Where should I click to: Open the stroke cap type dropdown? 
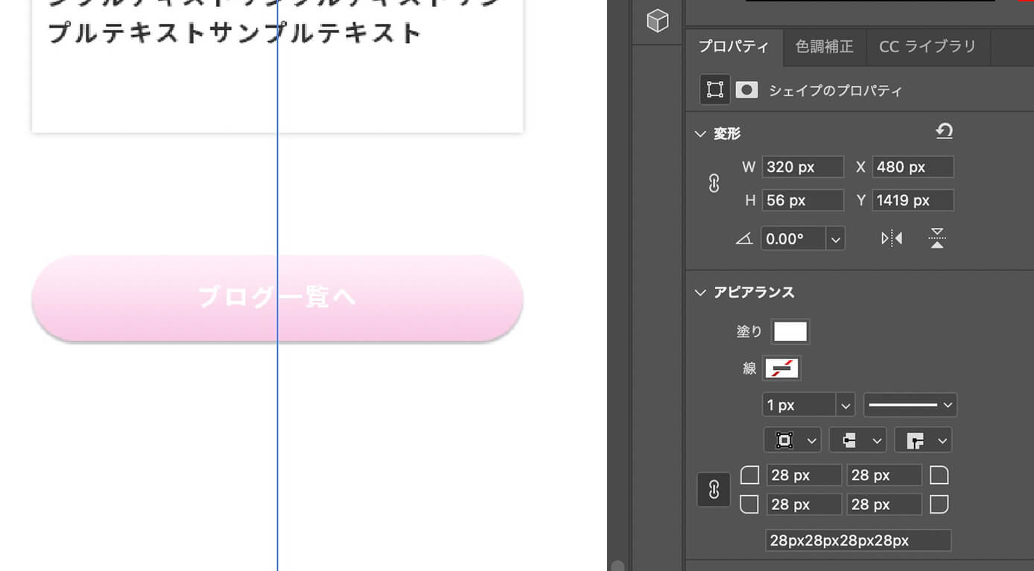(857, 441)
